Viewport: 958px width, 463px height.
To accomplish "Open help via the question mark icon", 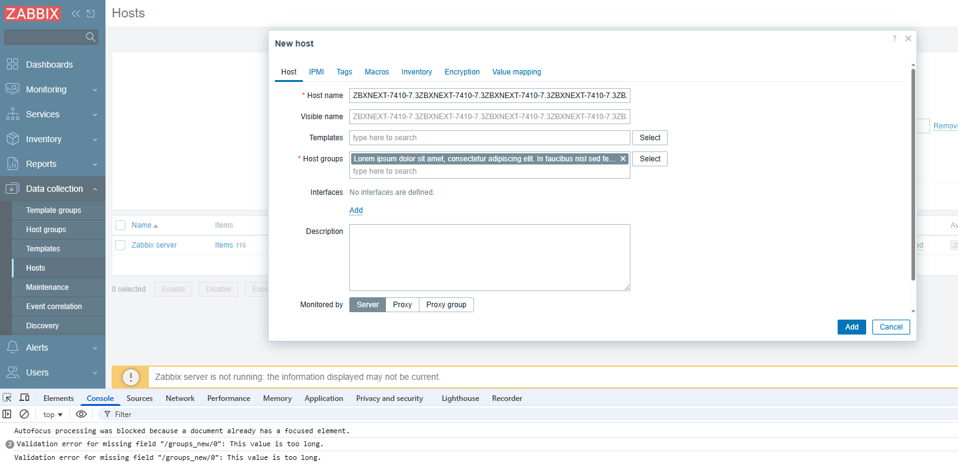I will click(x=894, y=38).
